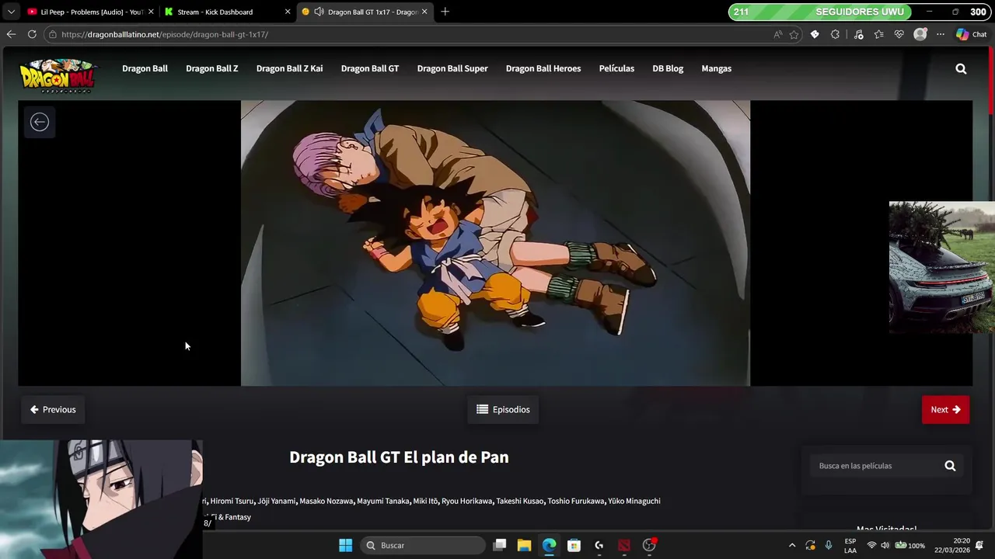Click the shopping tag icon in Edge toolbar

click(x=815, y=34)
